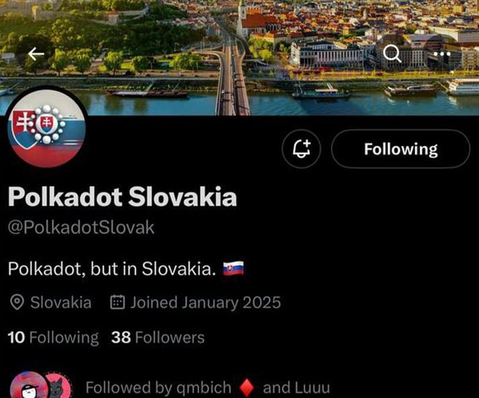
Task: Open the 38 Followers list
Action: click(158, 337)
